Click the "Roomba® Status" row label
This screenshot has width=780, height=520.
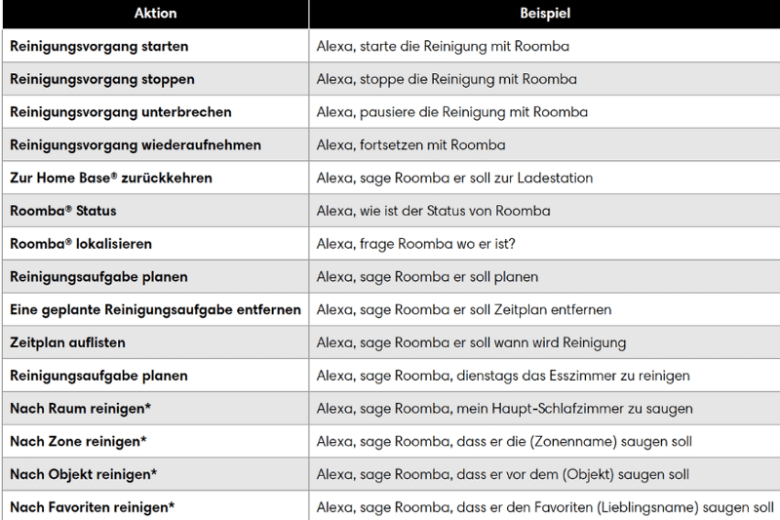[x=63, y=211]
